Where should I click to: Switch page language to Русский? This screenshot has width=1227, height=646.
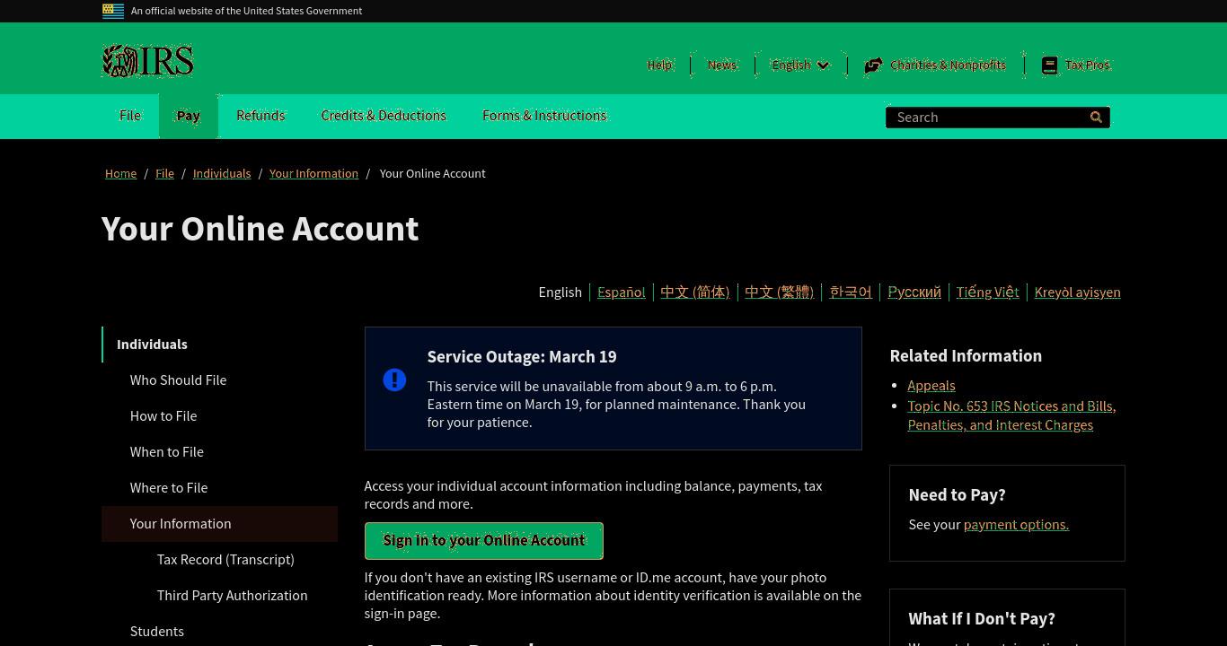click(x=914, y=292)
